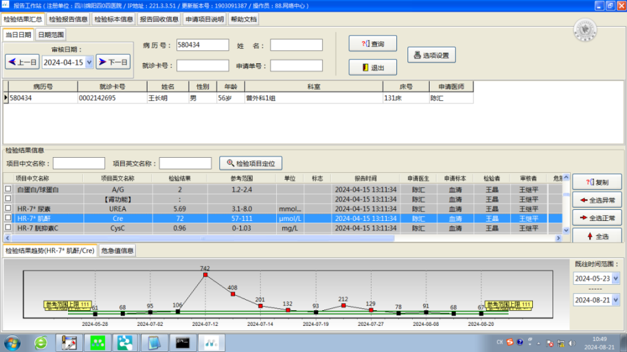Click results table scroll down arrow
Image resolution: width=627 pixels, height=352 pixels.
point(566,230)
